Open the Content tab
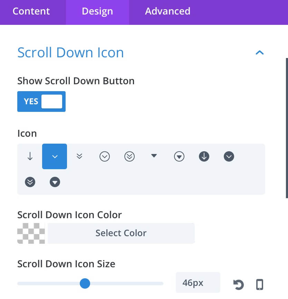This screenshot has width=288, height=299. pos(31,11)
